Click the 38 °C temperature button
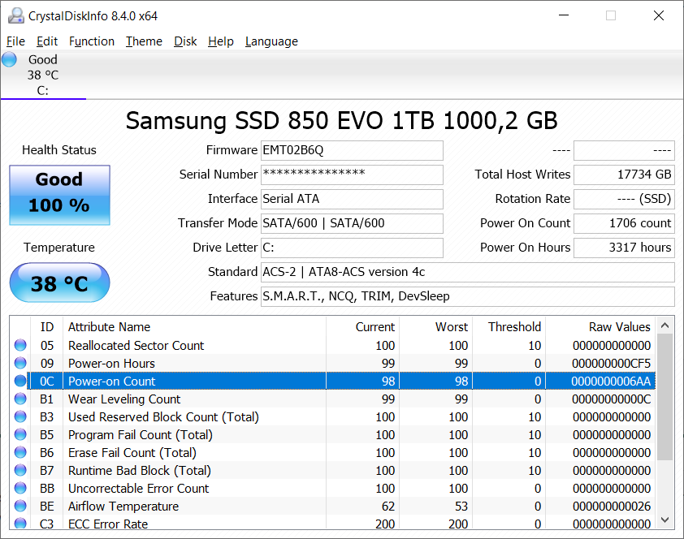Image resolution: width=684 pixels, height=539 pixels. click(59, 283)
